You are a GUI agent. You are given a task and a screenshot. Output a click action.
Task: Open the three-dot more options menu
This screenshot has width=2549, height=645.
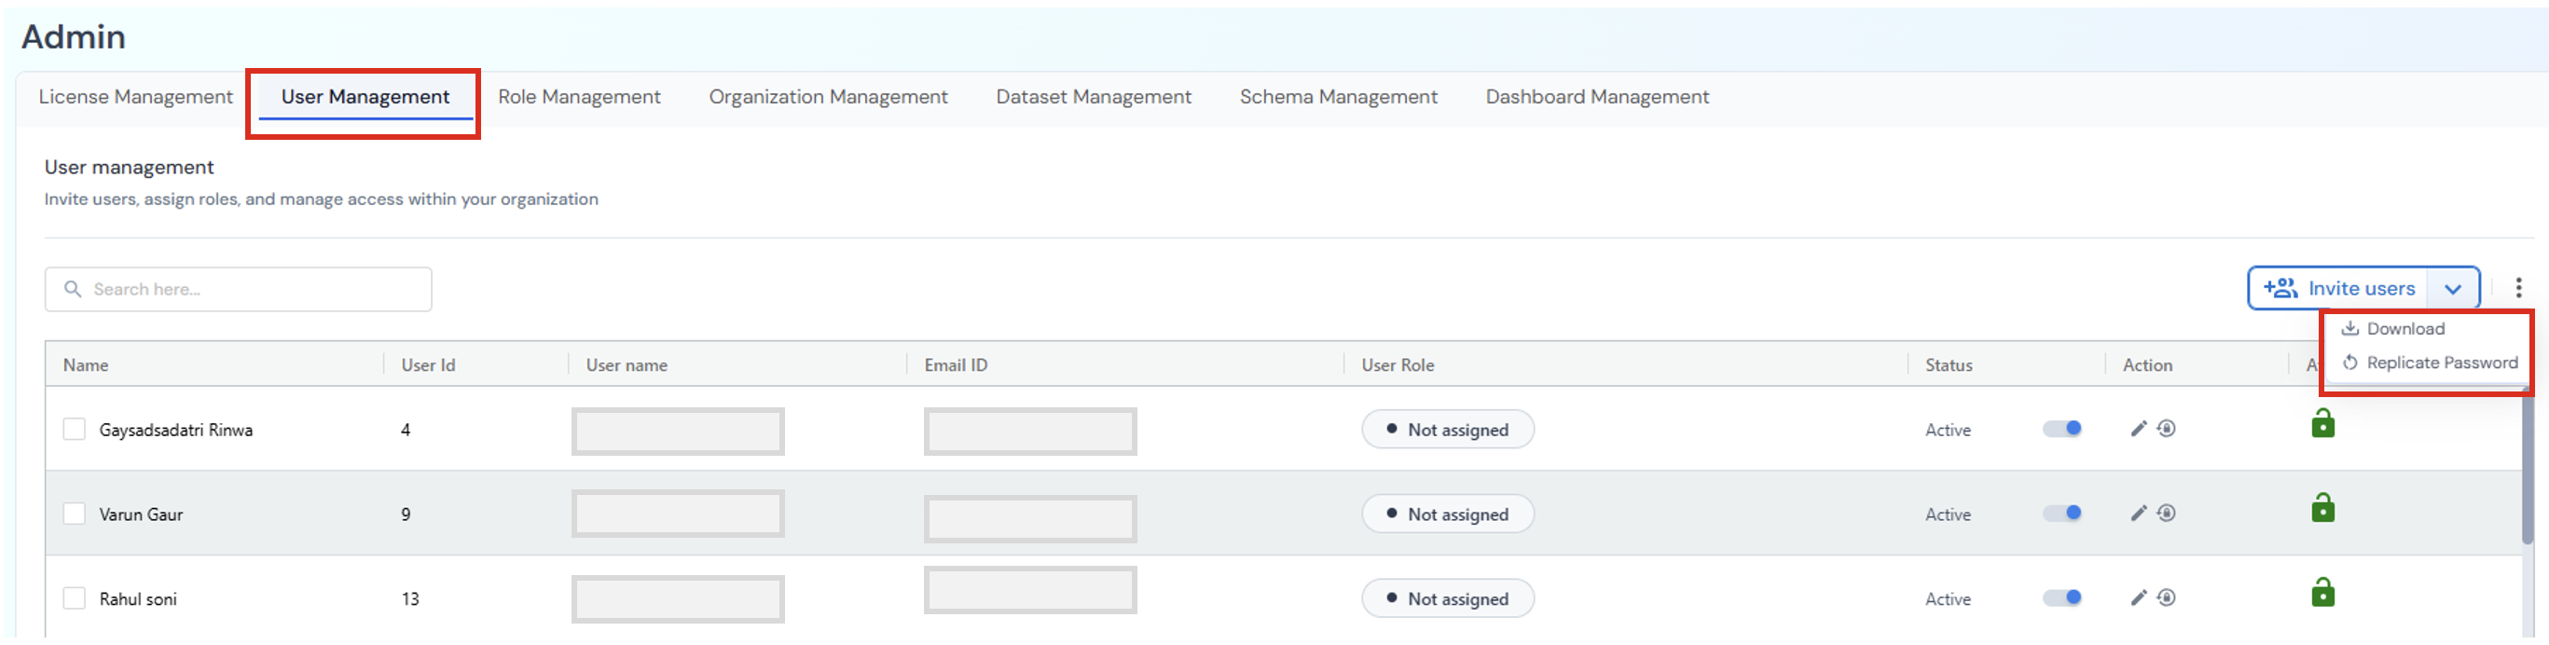(2517, 288)
